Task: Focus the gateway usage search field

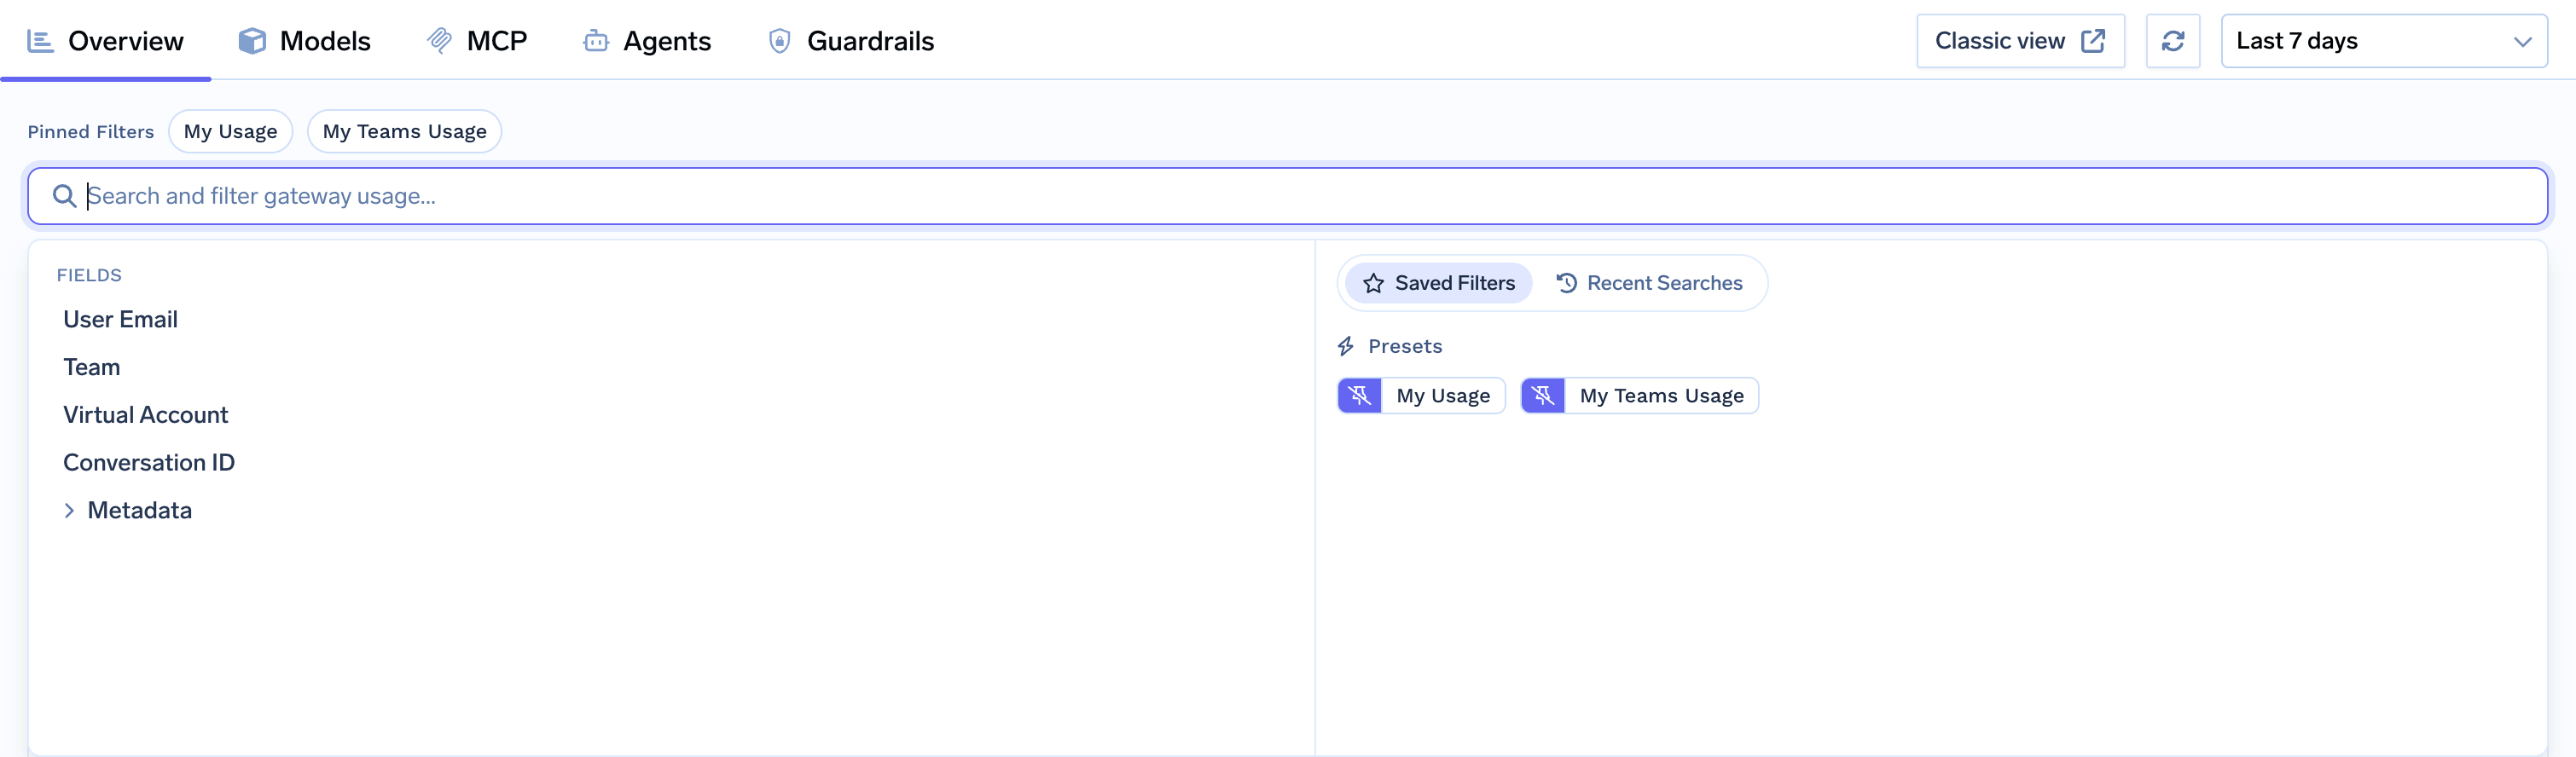Action: [x=1288, y=196]
